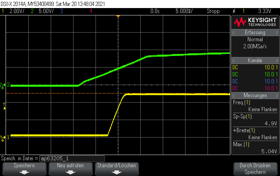The image size is (280, 176).
Task: Click the Keysight Technologies logo
Action: click(x=255, y=22)
